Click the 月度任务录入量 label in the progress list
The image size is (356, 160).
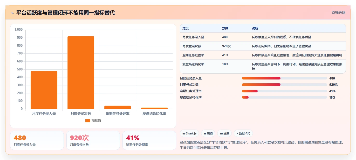(x=191, y=78)
